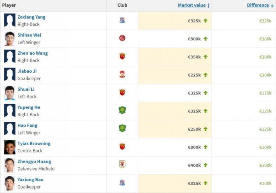Sort the table by Market value
The image size is (276, 193).
(192, 5)
